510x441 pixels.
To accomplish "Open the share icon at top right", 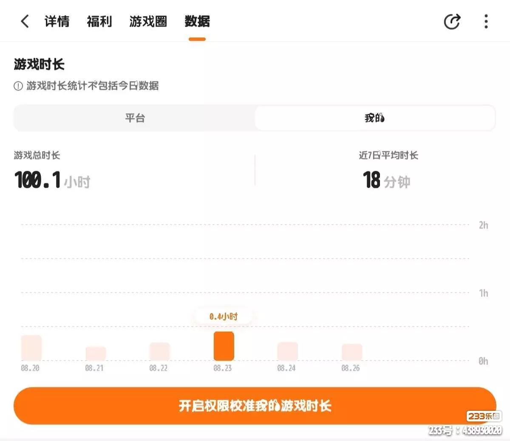I will [x=452, y=21].
